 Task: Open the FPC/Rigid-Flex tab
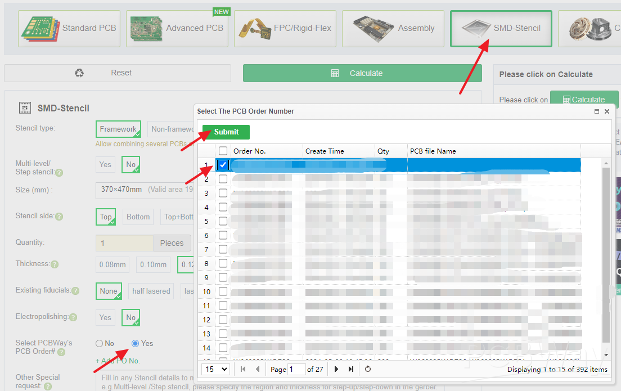(x=285, y=28)
